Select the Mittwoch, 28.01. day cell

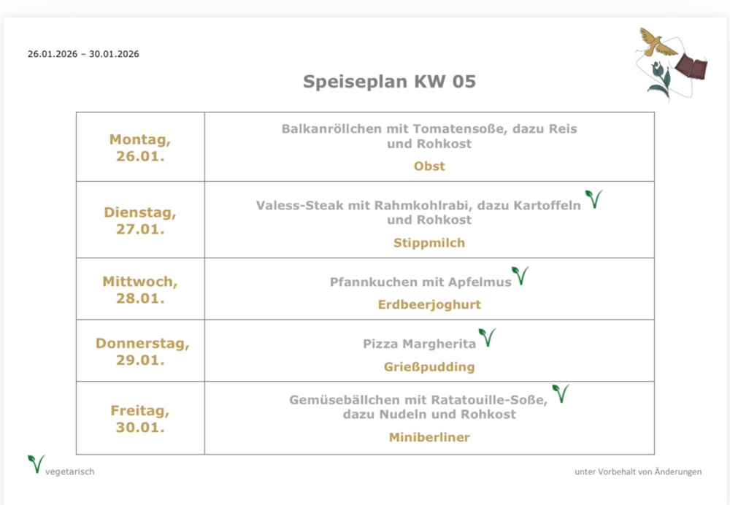140,289
